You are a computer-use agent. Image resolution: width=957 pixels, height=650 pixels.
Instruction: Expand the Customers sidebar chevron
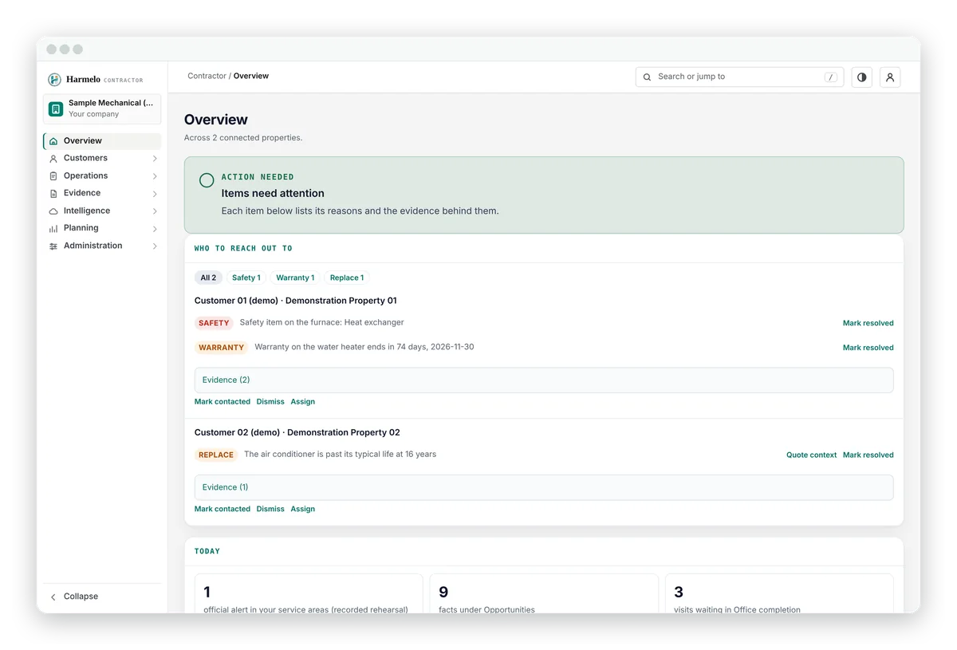click(x=155, y=159)
